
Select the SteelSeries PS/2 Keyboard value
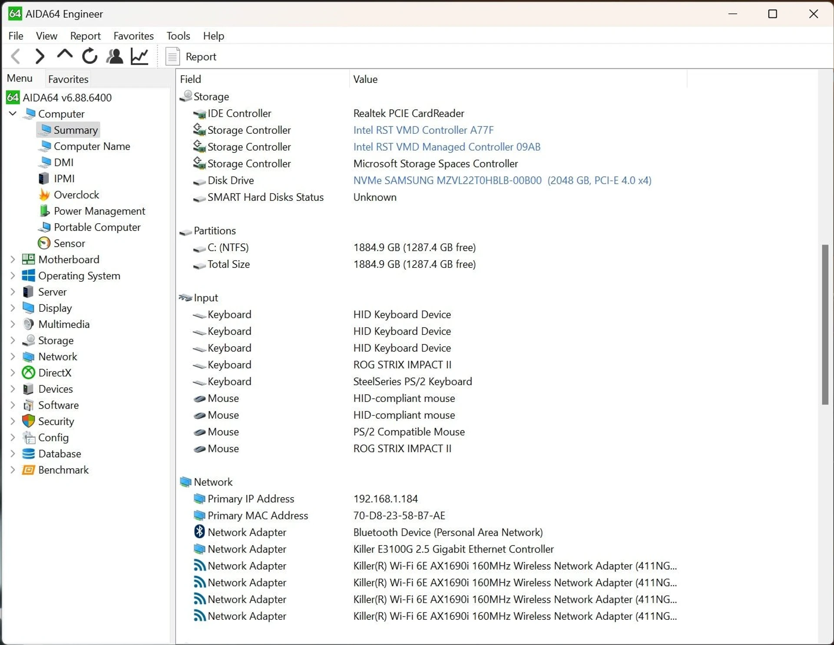(x=412, y=381)
